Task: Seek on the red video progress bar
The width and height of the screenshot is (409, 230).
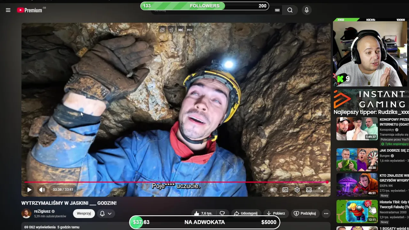Action: 176,182
